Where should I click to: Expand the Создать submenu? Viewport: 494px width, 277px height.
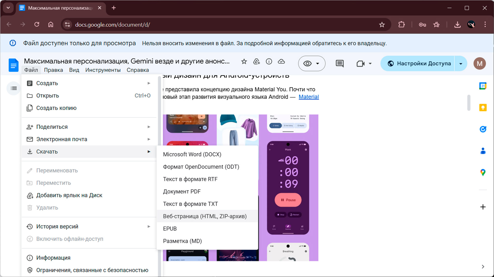(149, 83)
